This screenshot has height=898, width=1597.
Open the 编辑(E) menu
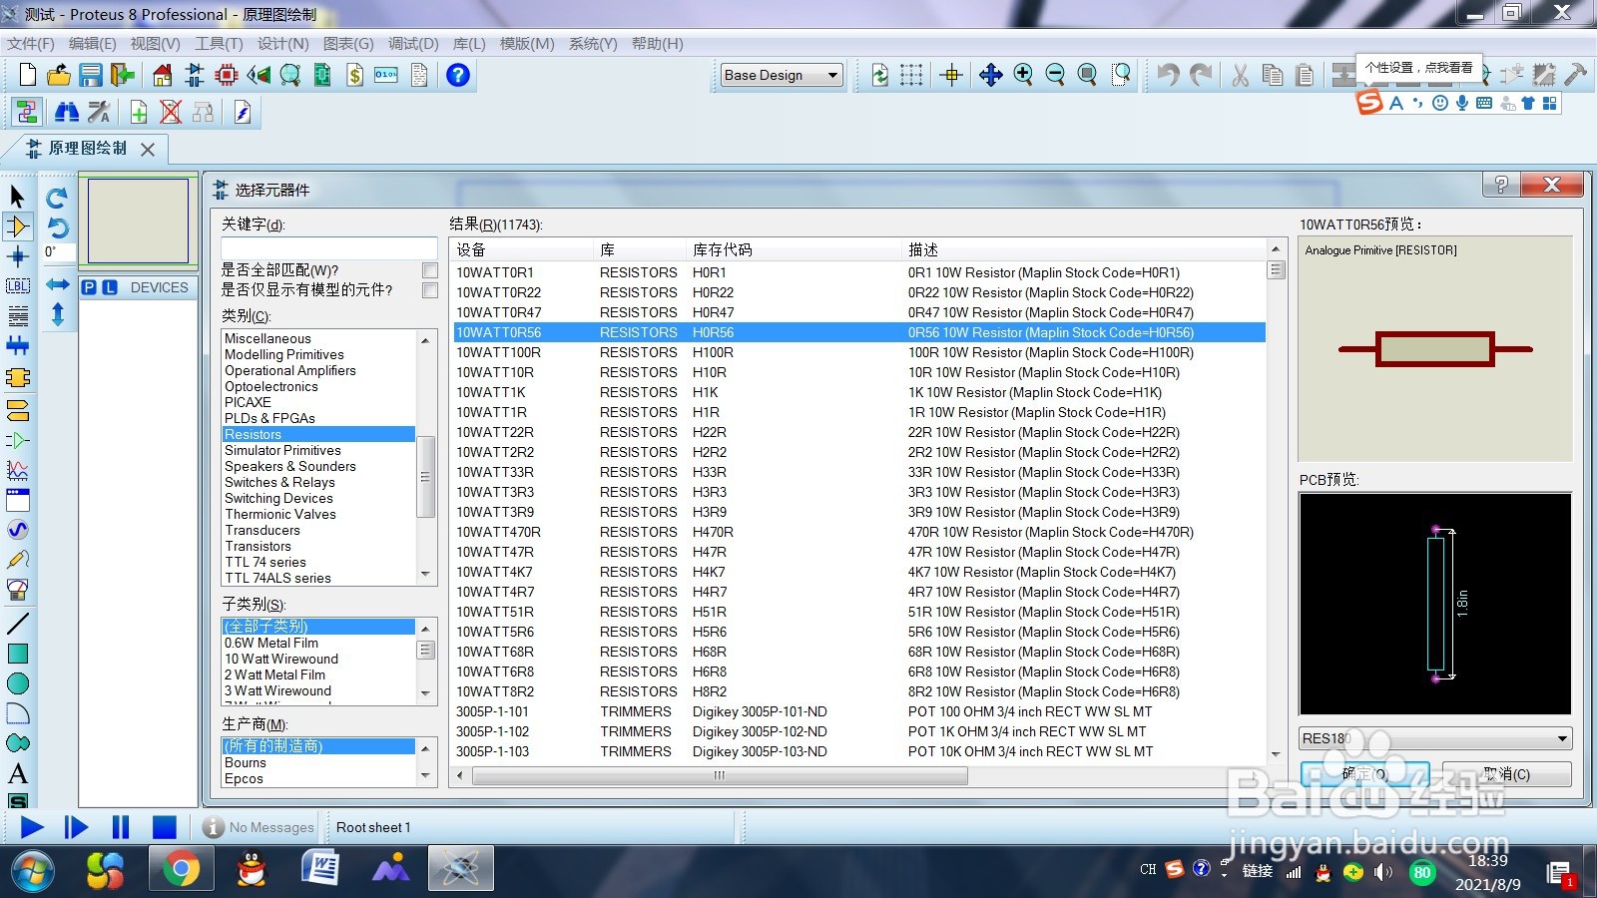tap(93, 44)
